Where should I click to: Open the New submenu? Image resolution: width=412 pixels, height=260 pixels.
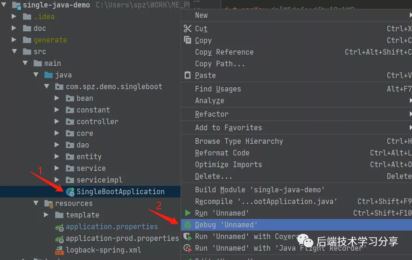[x=296, y=15]
